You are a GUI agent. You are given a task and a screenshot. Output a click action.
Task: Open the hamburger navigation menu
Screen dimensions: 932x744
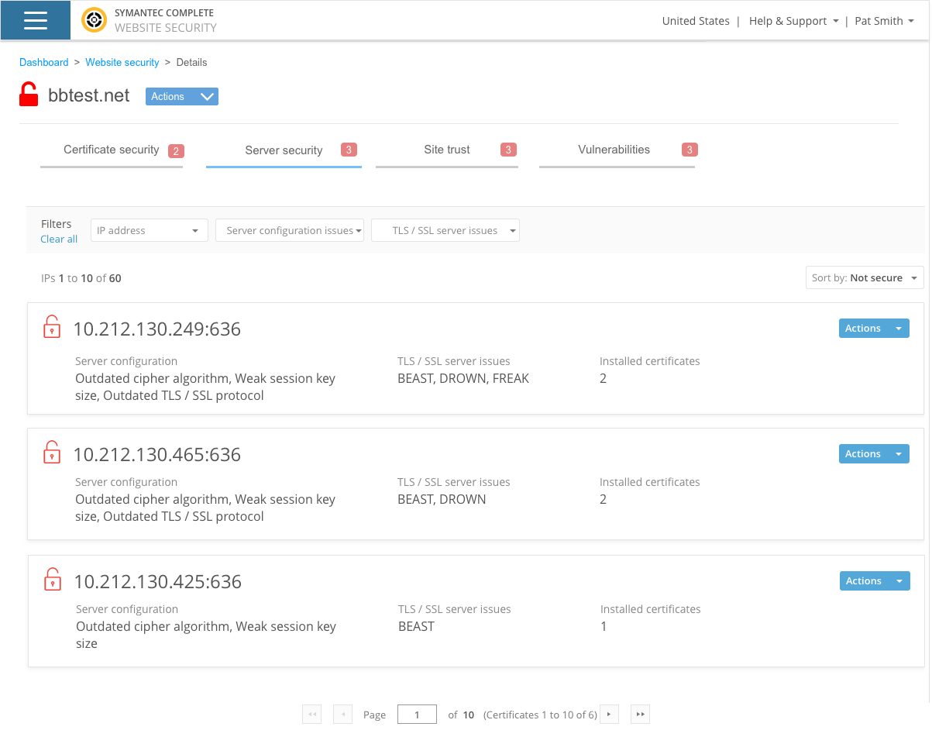36,20
